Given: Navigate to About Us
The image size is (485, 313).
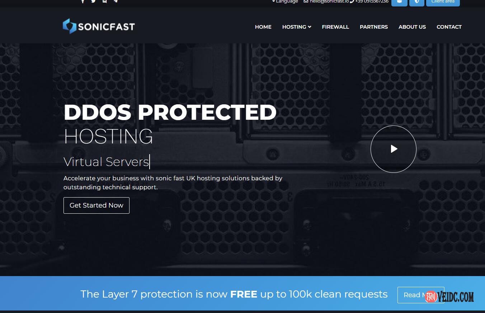Looking at the screenshot, I should click(412, 27).
